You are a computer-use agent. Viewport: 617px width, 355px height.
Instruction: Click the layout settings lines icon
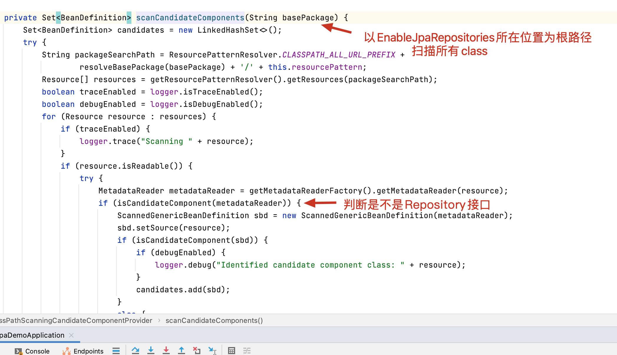point(116,351)
